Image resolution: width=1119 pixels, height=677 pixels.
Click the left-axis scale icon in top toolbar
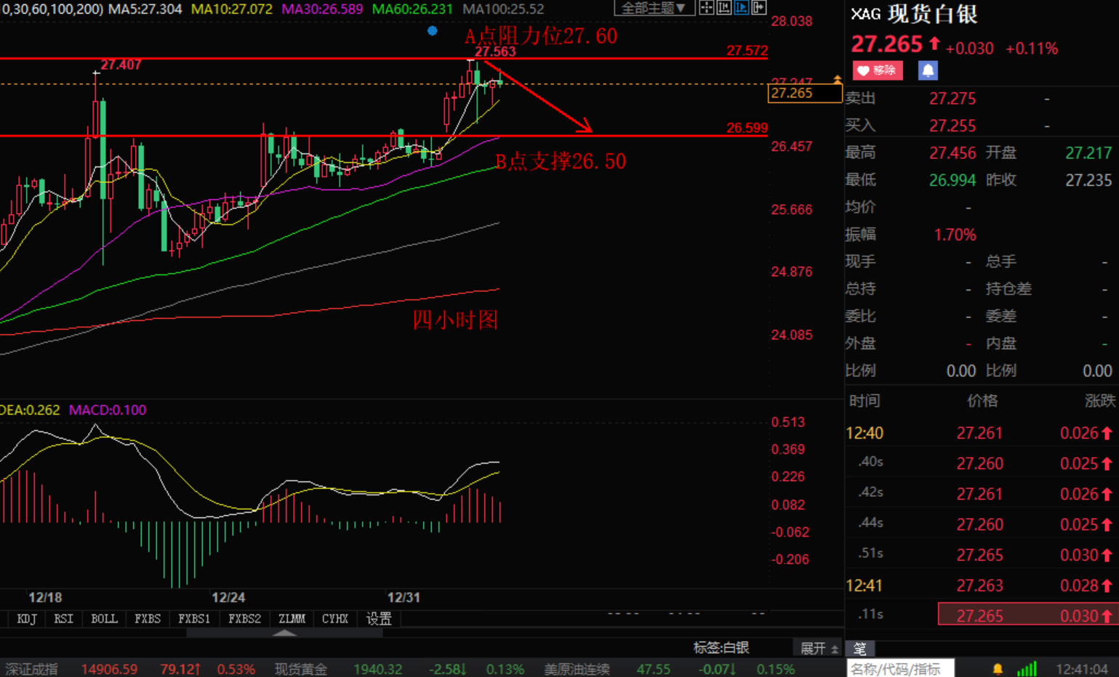pos(723,7)
